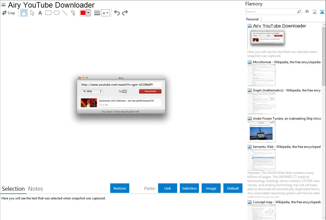Click the free downloads left status text

pyautogui.click(x=120, y=111)
